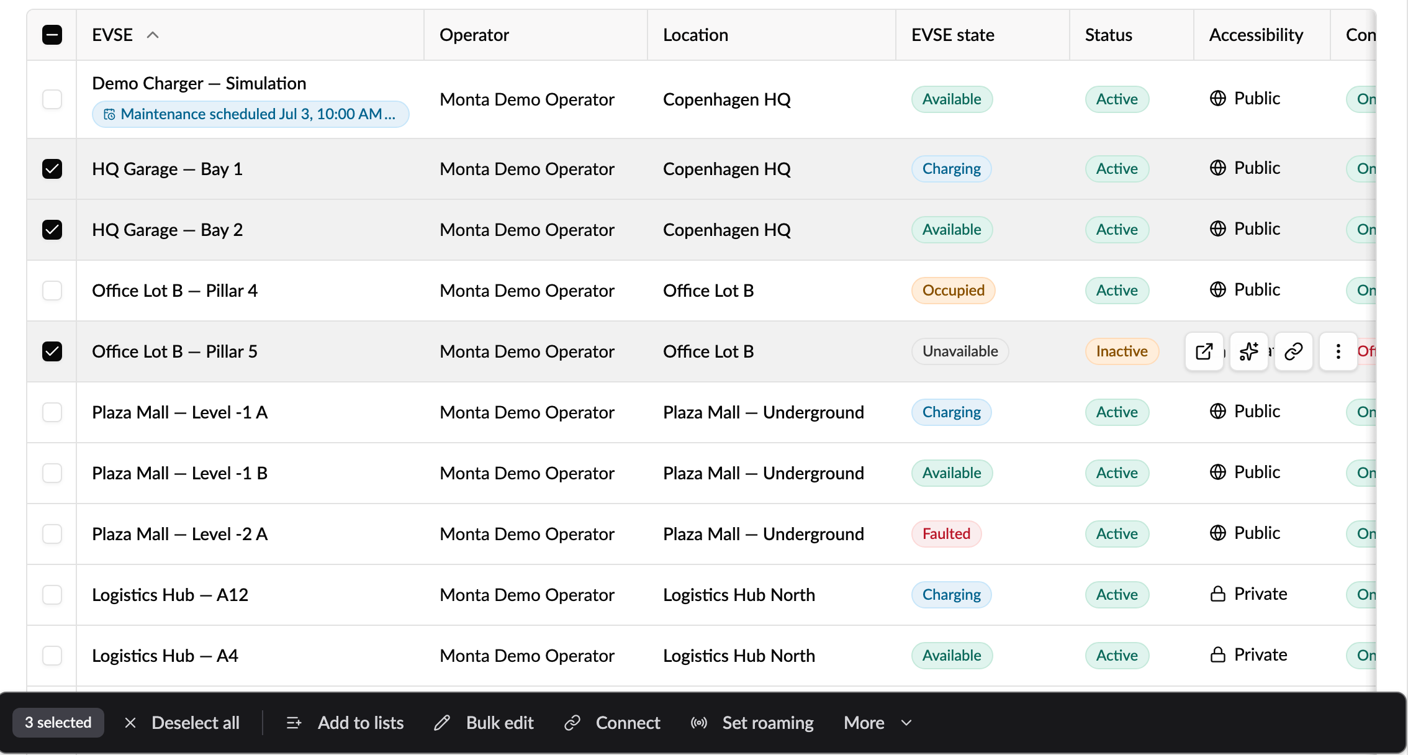Click the lock icon in Logistics Hub A12 row
This screenshot has height=755, width=1408.
point(1218,594)
